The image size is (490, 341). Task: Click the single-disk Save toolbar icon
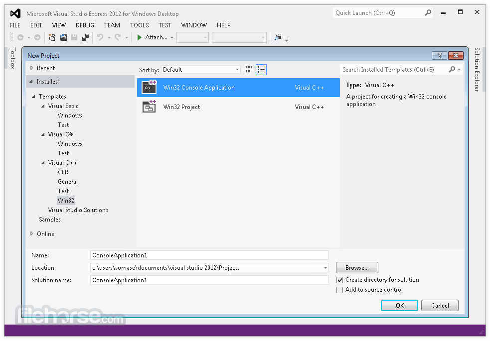click(x=74, y=37)
